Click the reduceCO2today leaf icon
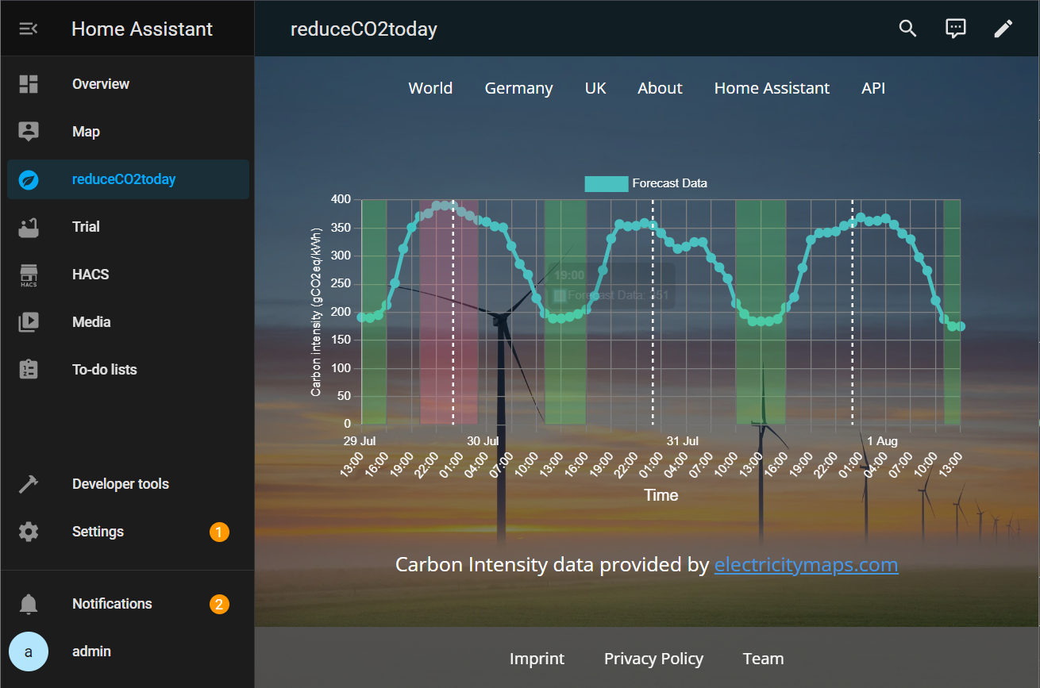Viewport: 1040px width, 688px height. click(29, 179)
